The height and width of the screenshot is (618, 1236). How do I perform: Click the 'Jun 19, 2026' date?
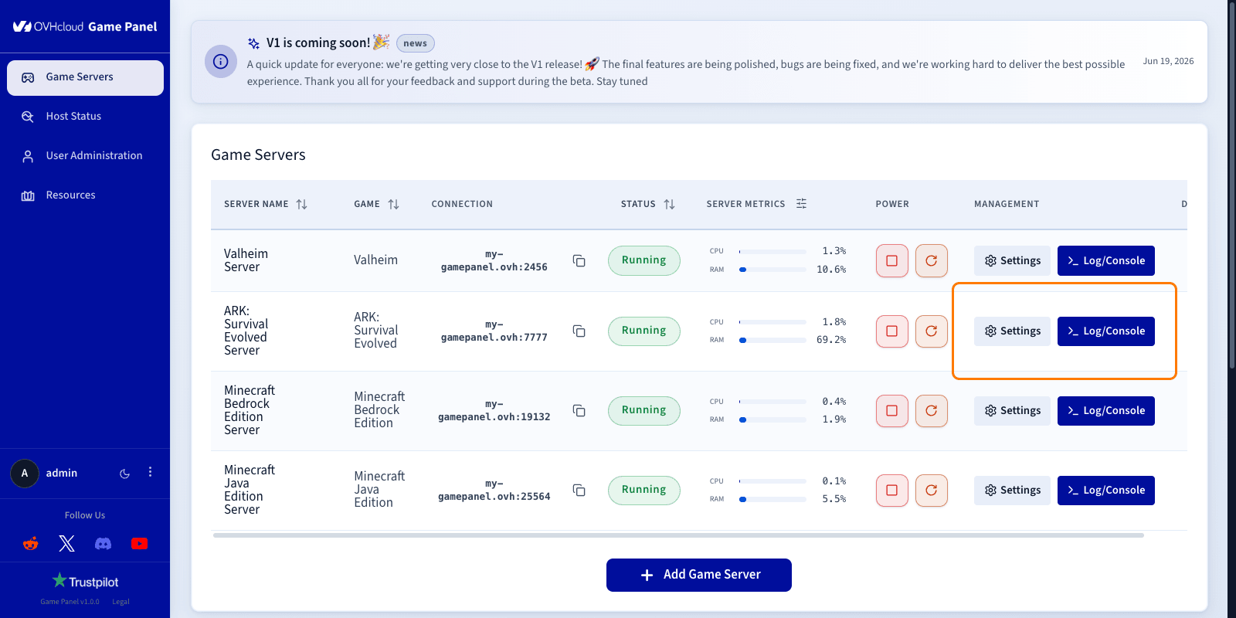[x=1168, y=61]
